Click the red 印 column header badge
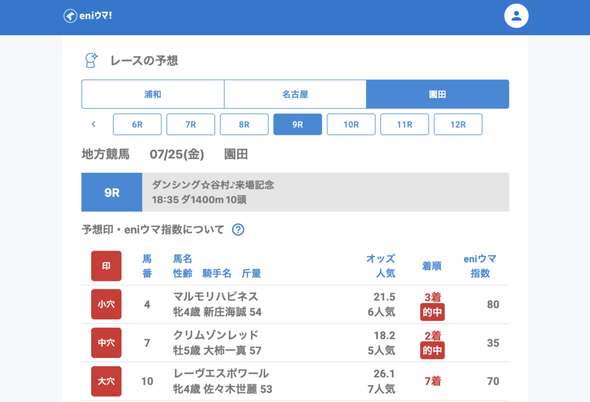The image size is (590, 402). tap(106, 266)
